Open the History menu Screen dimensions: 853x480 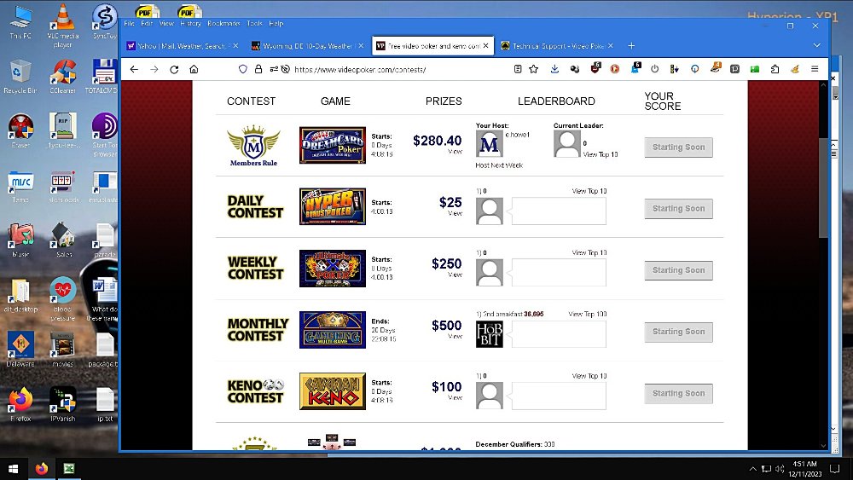[x=190, y=24]
